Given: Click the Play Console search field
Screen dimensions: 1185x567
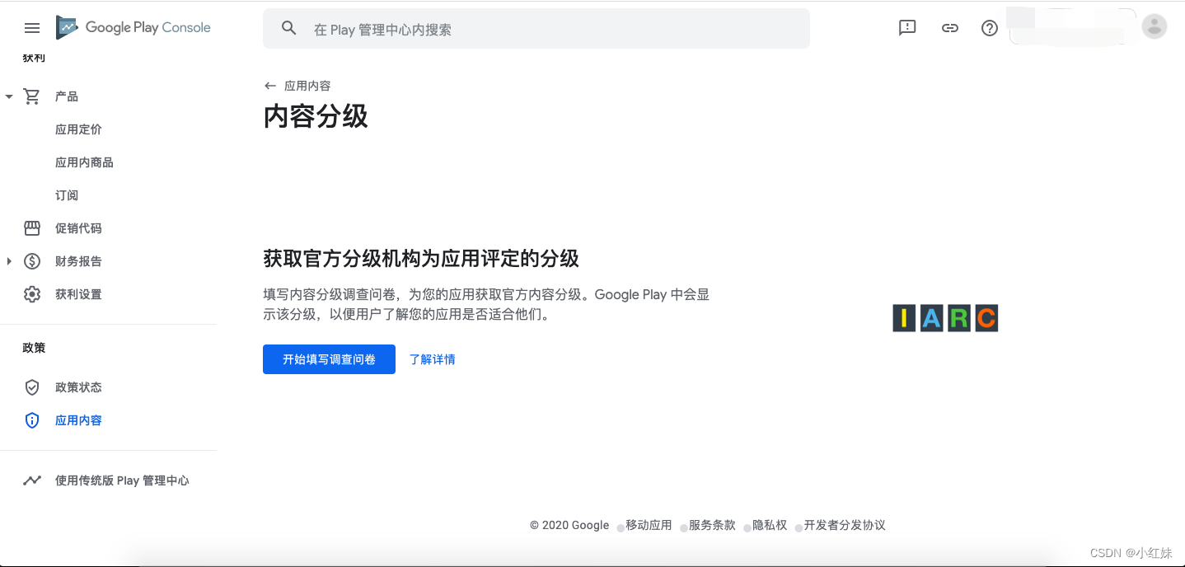Looking at the screenshot, I should click(536, 28).
